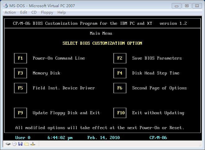Select the F6 key box

coord(120,88)
